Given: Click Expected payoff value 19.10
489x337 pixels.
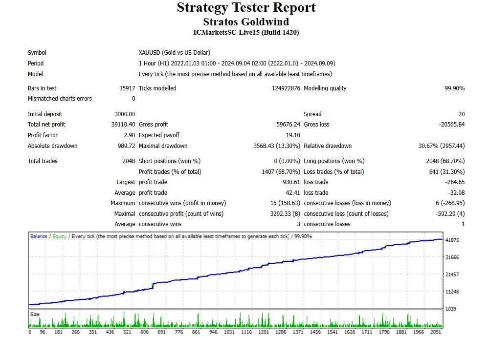Looking at the screenshot, I should (293, 135).
